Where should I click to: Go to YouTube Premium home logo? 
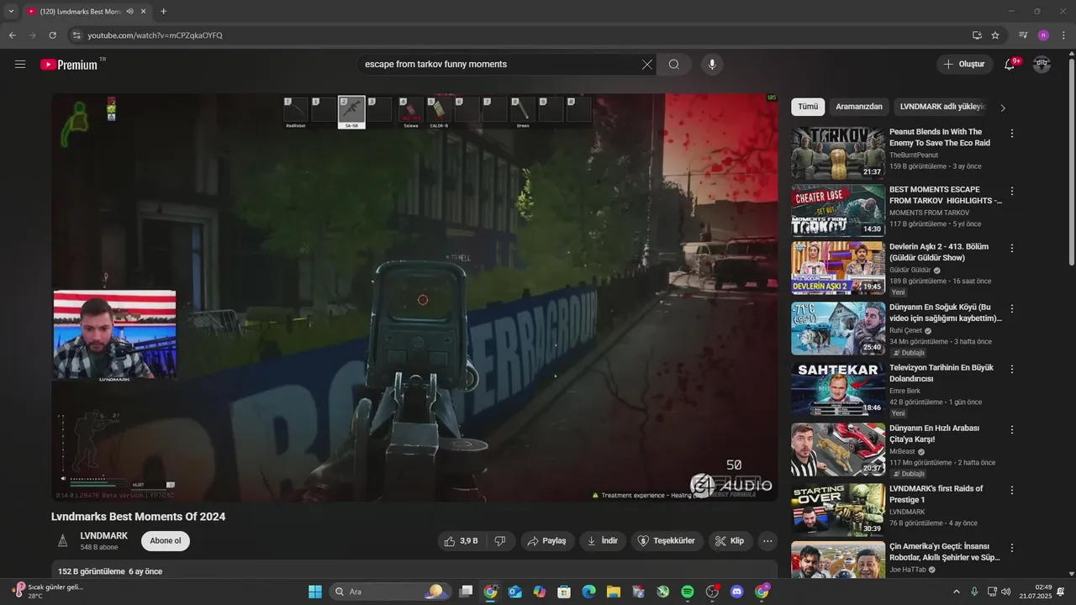point(70,65)
